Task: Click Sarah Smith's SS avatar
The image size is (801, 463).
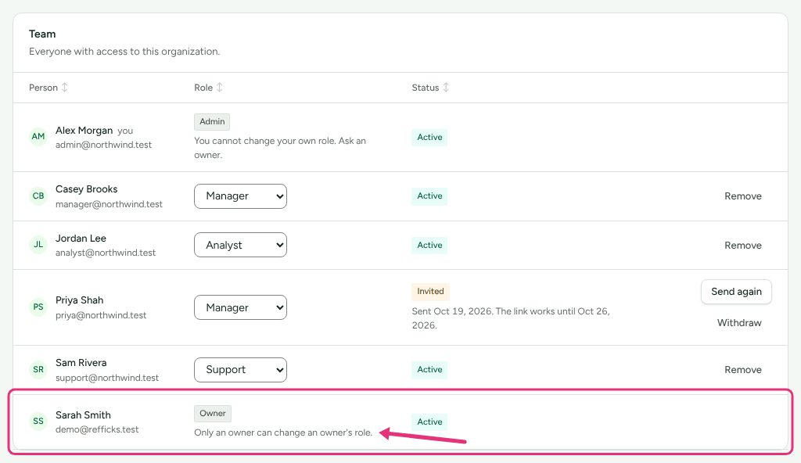Action: tap(38, 421)
